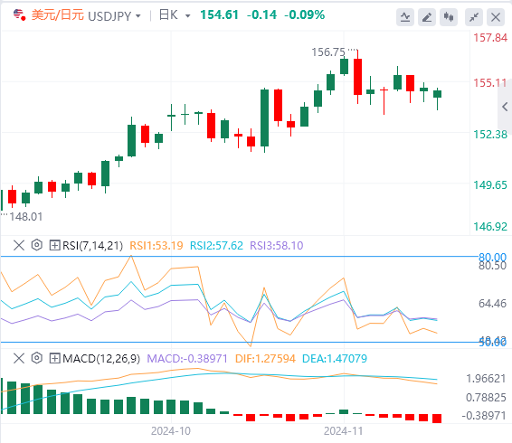The image size is (512, 443).
Task: Click the RSI3:58.10 value
Action: [x=277, y=246]
